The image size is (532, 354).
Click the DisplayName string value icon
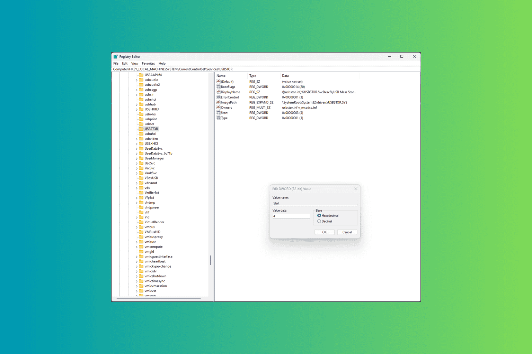click(218, 92)
